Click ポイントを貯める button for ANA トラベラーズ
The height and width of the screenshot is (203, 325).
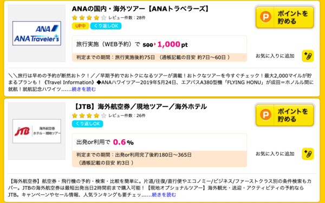coord(285,17)
